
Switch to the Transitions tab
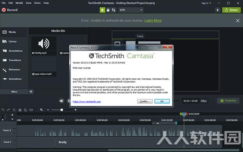[x=14, y=60]
